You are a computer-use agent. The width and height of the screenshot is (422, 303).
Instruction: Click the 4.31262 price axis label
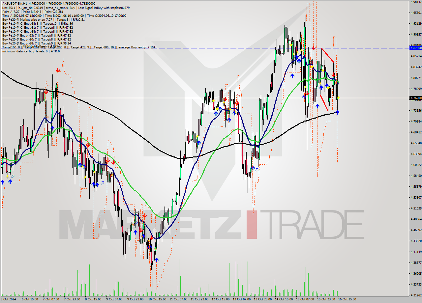416,295
